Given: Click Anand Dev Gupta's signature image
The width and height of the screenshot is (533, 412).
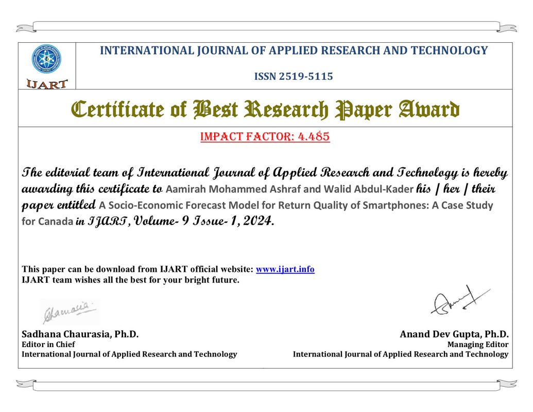Looking at the screenshot, I should click(460, 300).
